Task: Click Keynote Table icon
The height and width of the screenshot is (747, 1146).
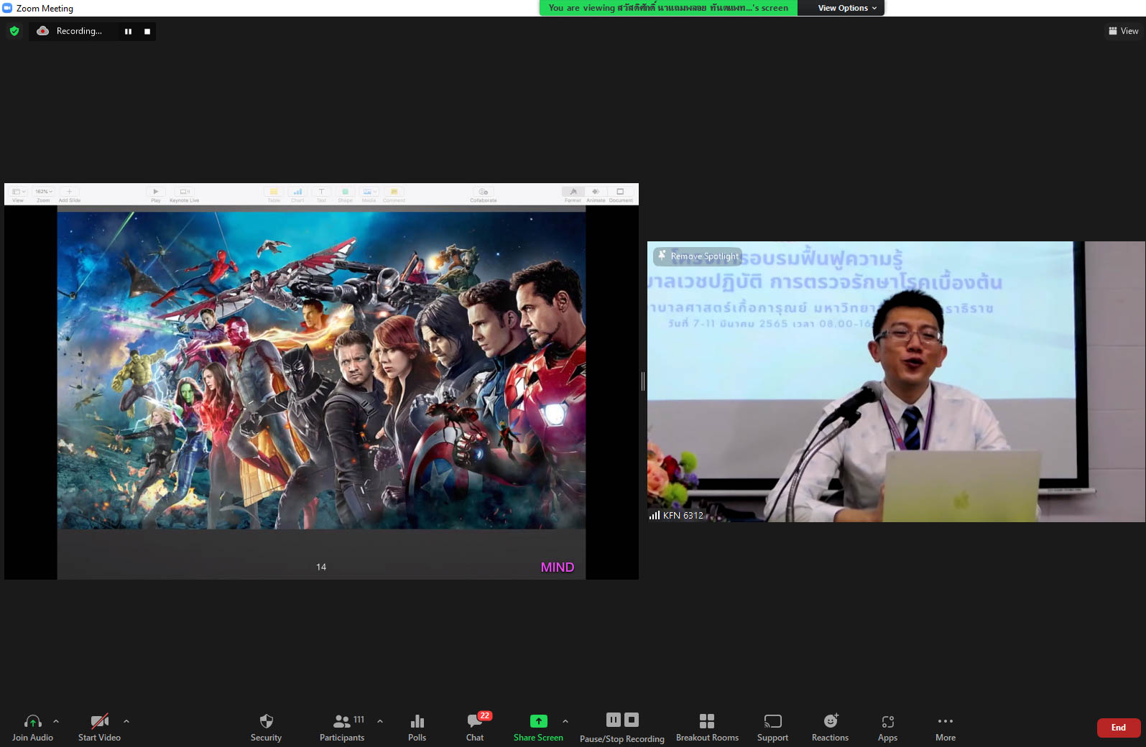Action: (274, 192)
